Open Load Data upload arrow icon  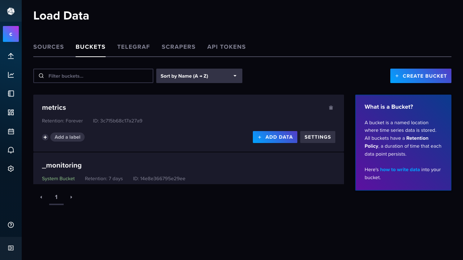[x=11, y=56]
